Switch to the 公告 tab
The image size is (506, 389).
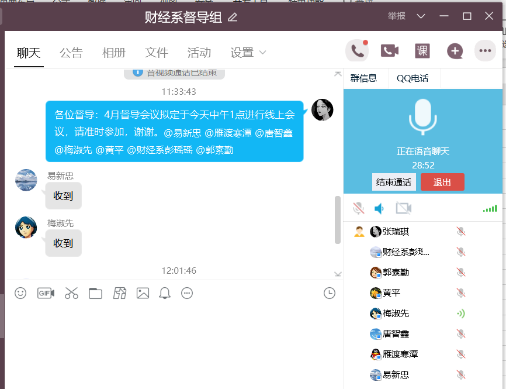coord(71,53)
